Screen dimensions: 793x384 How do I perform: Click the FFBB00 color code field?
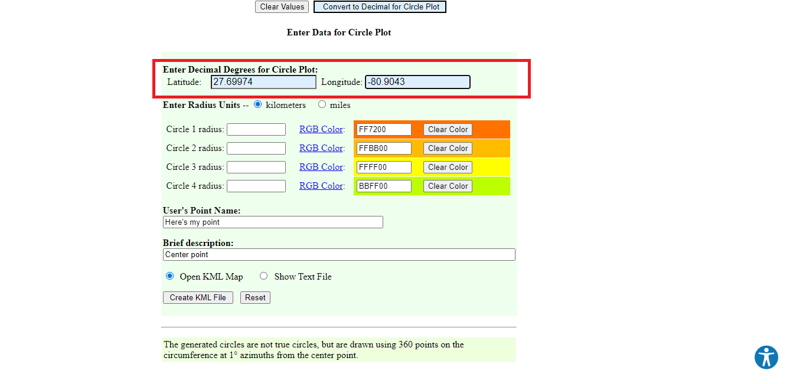coord(384,149)
